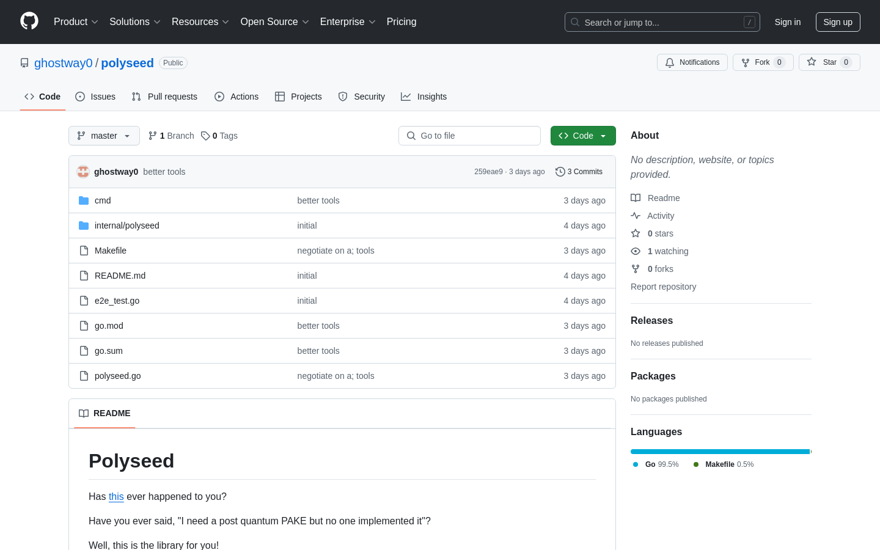This screenshot has height=550, width=880.
Task: Click the e2e_test.go file icon
Action: [84, 301]
